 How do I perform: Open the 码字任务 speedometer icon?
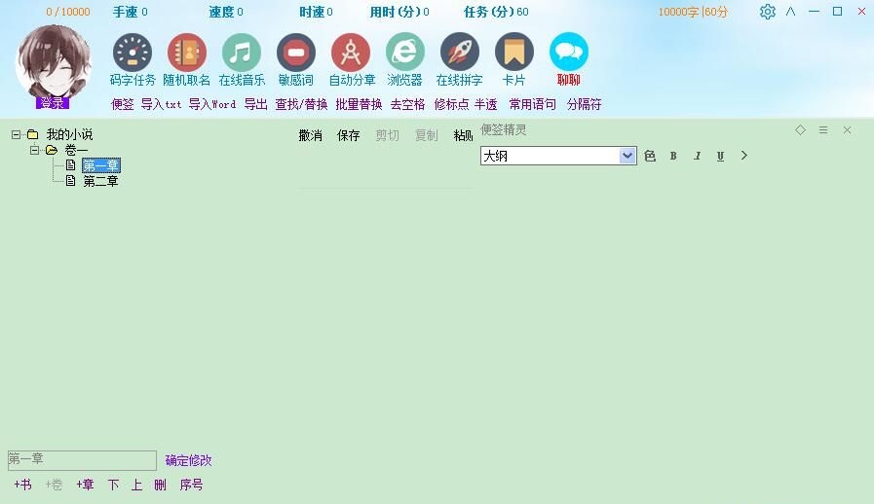click(133, 53)
